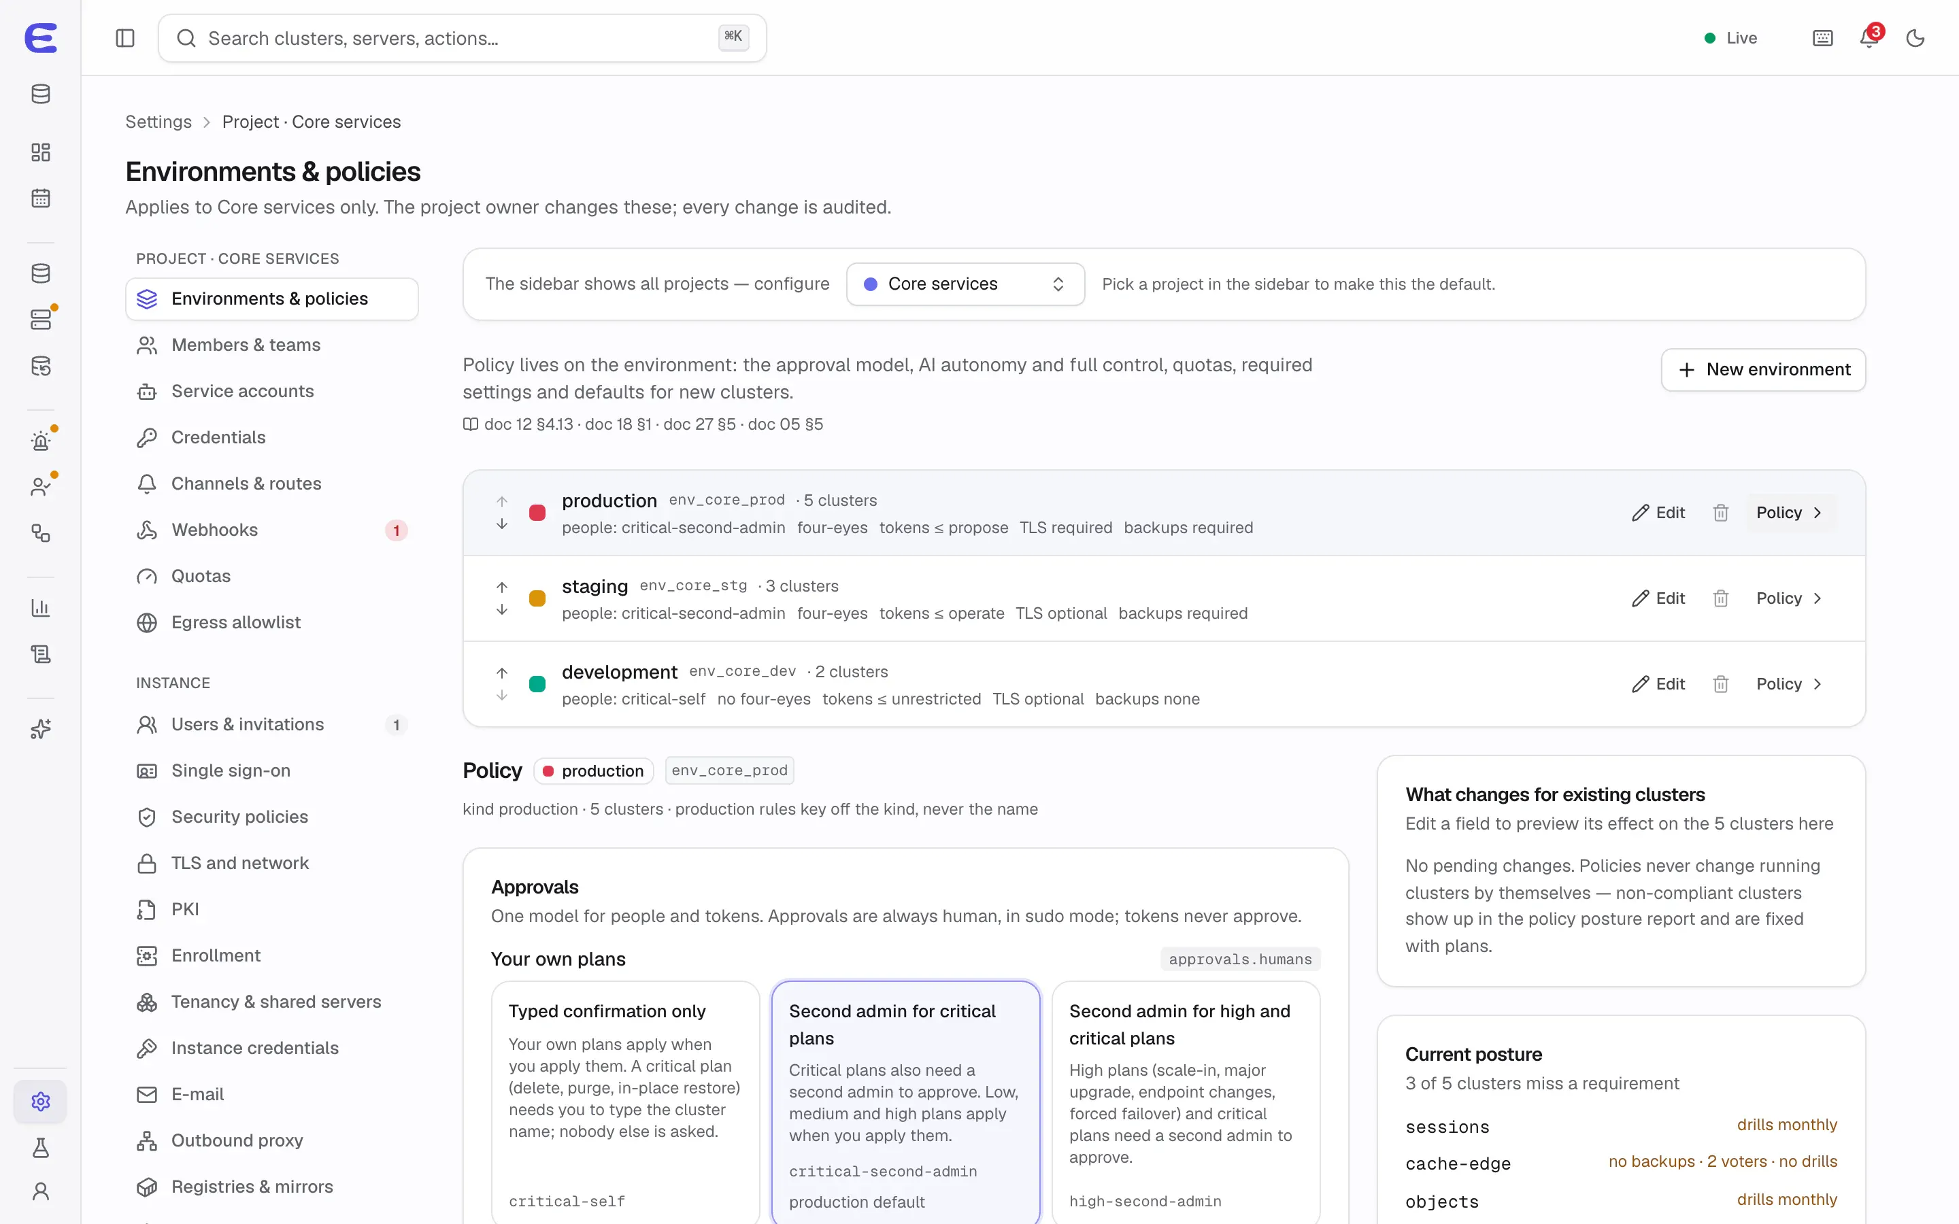The width and height of the screenshot is (1959, 1224).
Task: Select Typed confirmation only approval option
Action: (x=626, y=1102)
